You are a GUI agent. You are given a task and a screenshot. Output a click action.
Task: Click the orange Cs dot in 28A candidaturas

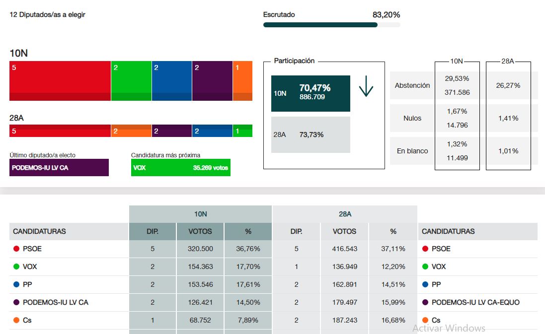click(x=425, y=320)
